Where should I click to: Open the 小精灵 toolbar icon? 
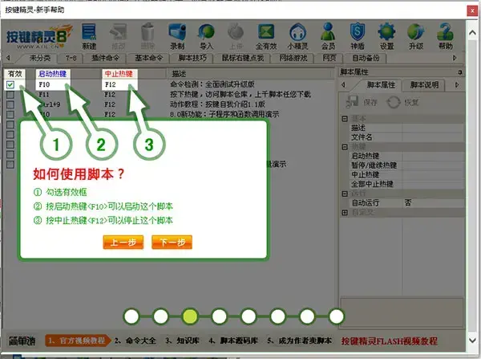click(x=297, y=36)
